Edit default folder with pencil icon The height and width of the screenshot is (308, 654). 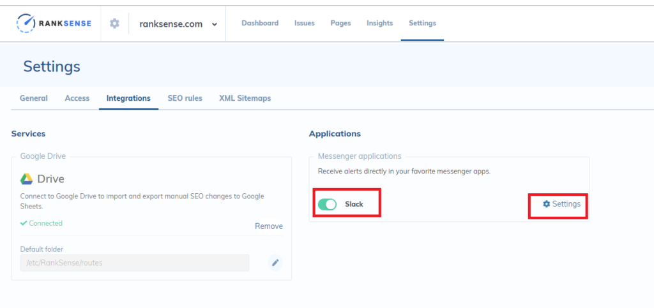[275, 263]
